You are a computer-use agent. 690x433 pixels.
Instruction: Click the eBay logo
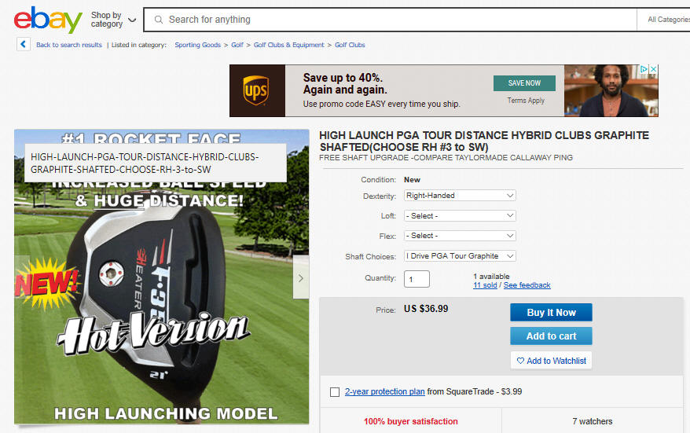pos(48,20)
